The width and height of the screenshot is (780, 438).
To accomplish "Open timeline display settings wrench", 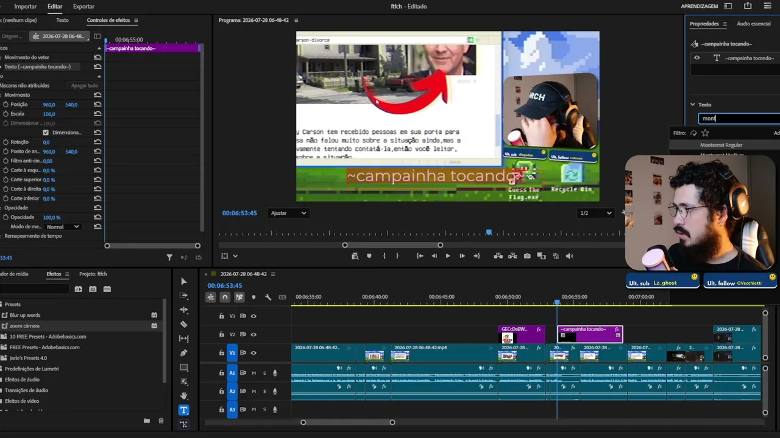I will tap(268, 297).
